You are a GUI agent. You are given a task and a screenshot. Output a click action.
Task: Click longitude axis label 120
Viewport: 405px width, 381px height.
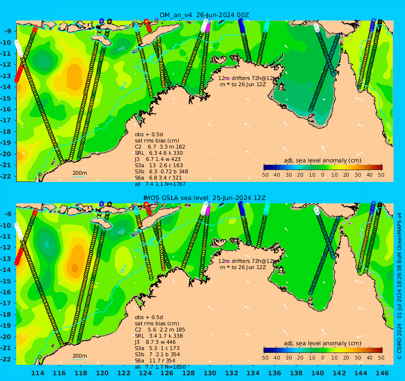(102, 373)
